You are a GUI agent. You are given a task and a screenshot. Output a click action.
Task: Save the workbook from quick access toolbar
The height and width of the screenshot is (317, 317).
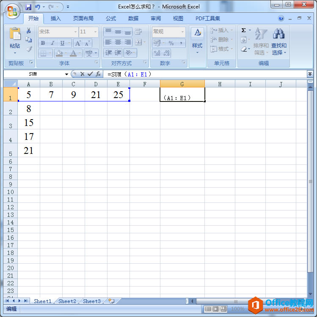coord(28,7)
